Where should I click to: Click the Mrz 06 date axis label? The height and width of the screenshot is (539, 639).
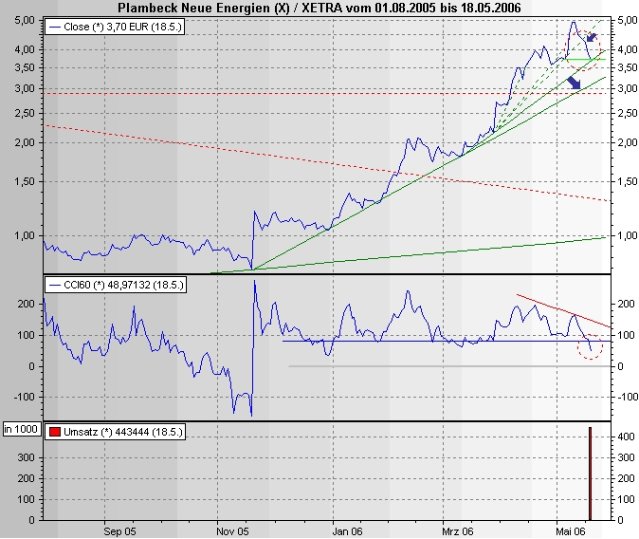458,531
